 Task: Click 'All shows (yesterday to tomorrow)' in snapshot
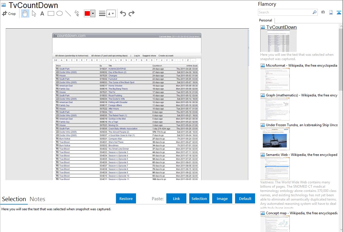click(72, 56)
